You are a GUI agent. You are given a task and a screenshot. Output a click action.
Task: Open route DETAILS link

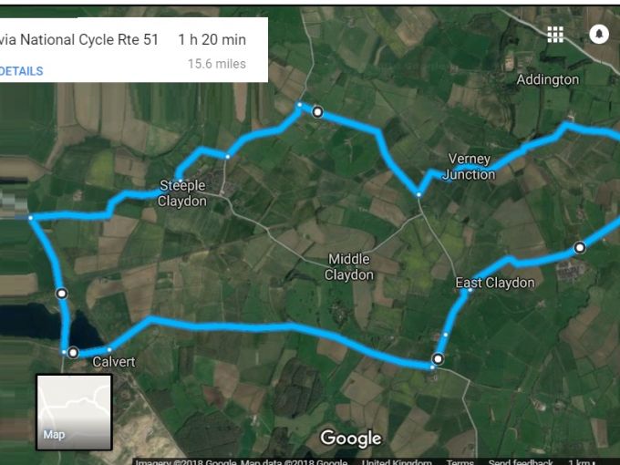pyautogui.click(x=21, y=71)
